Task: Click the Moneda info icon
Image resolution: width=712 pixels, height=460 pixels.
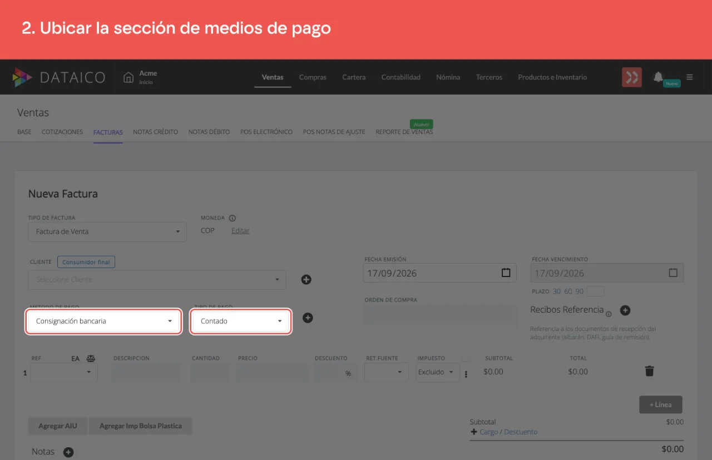Action: click(x=233, y=218)
